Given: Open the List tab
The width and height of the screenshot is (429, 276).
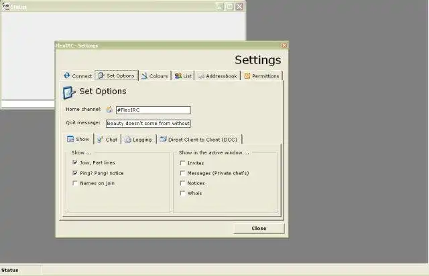Looking at the screenshot, I should tap(183, 76).
